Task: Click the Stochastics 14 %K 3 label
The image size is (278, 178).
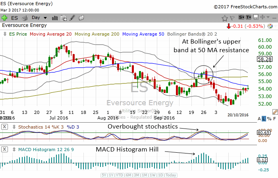Action: pyautogui.click(x=41, y=127)
